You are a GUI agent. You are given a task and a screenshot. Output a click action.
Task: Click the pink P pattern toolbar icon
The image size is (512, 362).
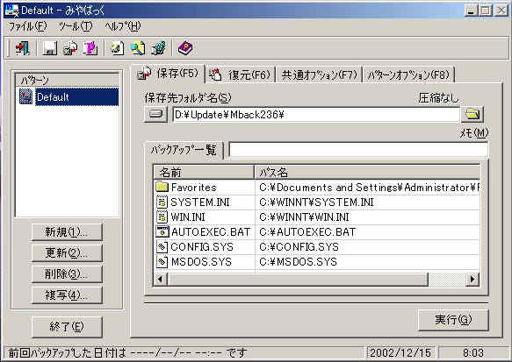90,48
